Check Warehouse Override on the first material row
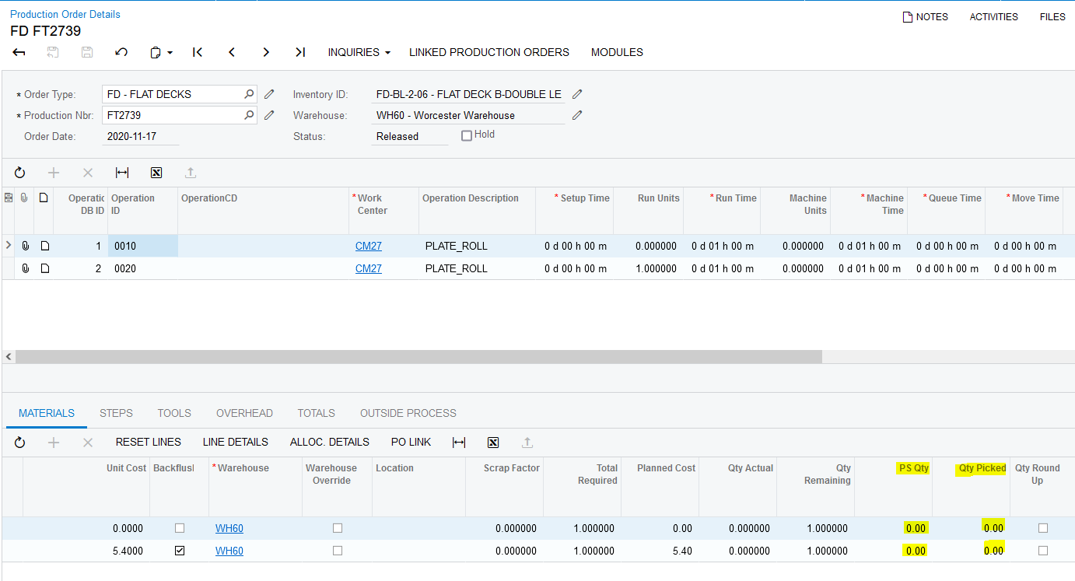Viewport: 1075px width, 581px height. [x=338, y=528]
